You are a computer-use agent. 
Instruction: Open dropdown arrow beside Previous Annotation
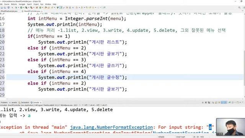(x=84, y=8)
